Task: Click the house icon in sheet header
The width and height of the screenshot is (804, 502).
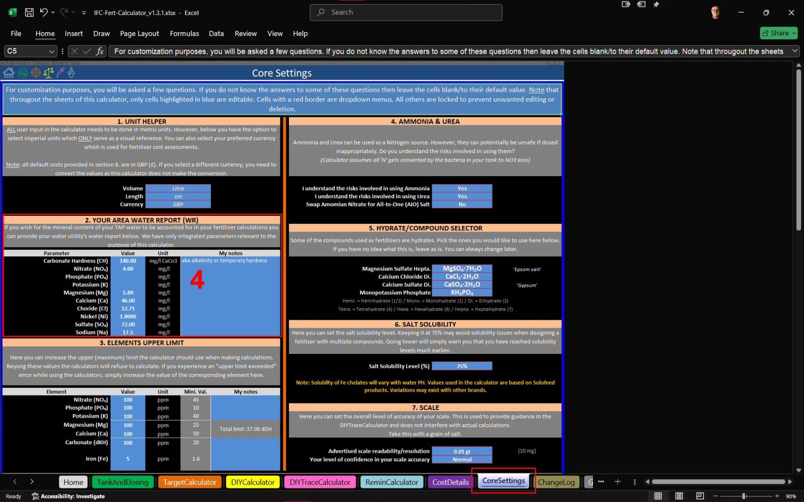Action: 9,73
